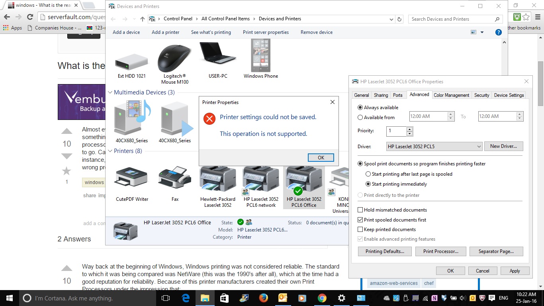Open the Print Processor dialog
This screenshot has width=544, height=306.
[x=440, y=251]
